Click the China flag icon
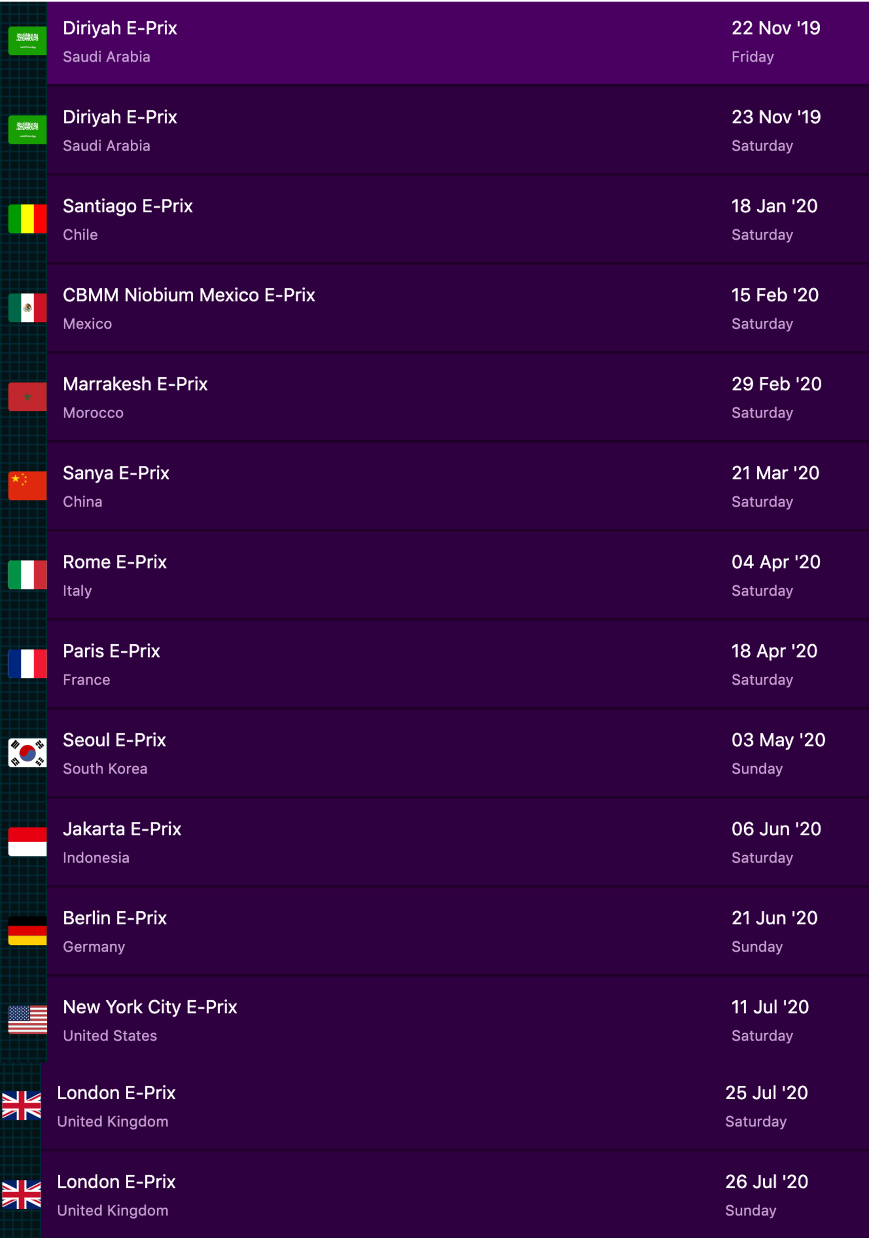This screenshot has width=869, height=1238. 27,486
